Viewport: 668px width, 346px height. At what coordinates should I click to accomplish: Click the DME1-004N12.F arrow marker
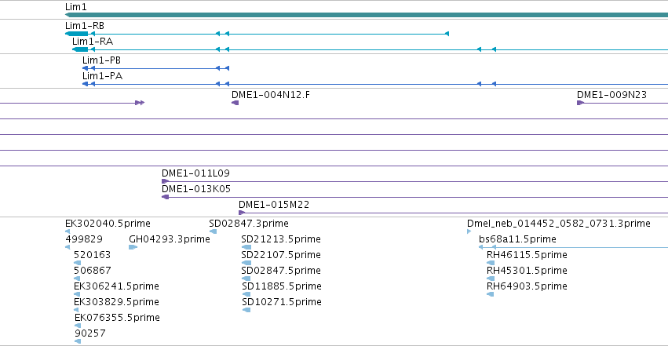click(235, 103)
